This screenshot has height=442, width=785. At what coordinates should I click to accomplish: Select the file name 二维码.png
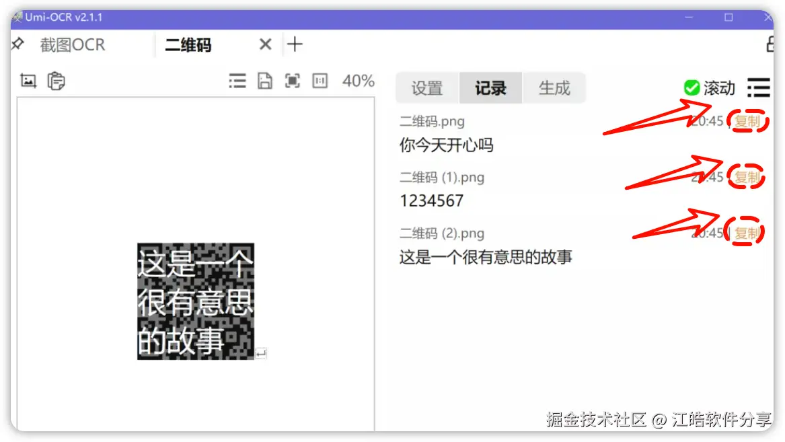tap(432, 121)
